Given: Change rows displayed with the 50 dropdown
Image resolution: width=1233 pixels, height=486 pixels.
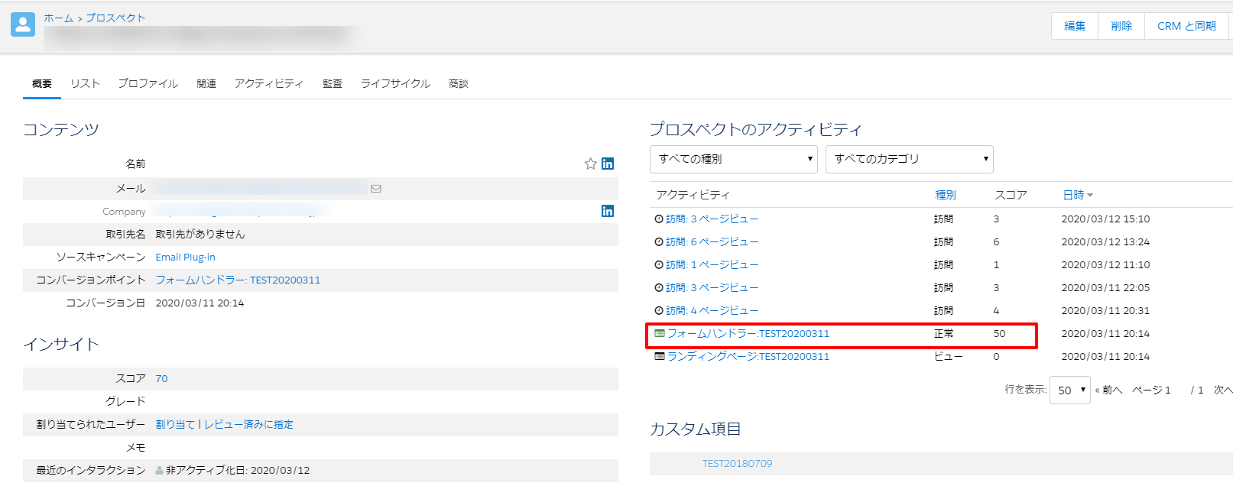Looking at the screenshot, I should point(1069,390).
